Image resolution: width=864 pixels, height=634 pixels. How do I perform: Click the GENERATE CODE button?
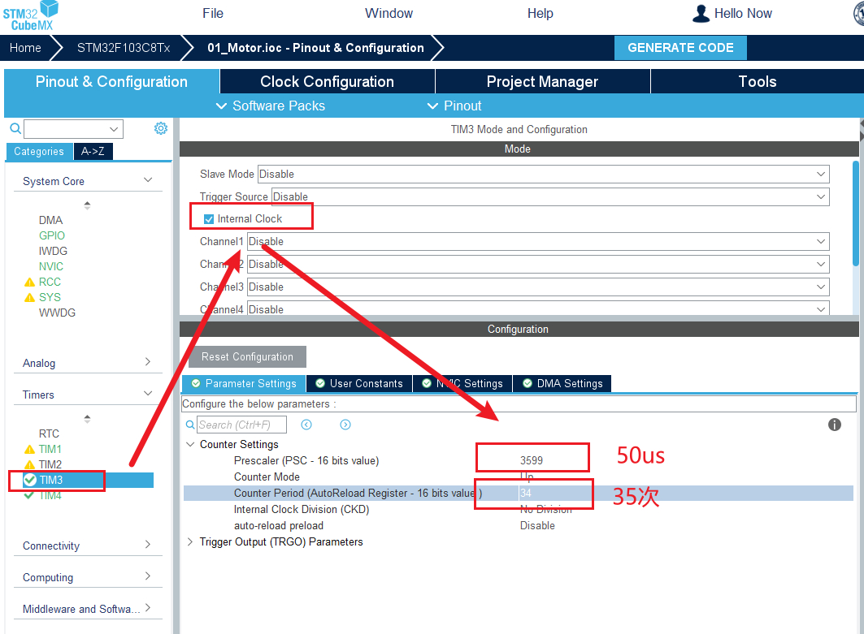pyautogui.click(x=680, y=48)
